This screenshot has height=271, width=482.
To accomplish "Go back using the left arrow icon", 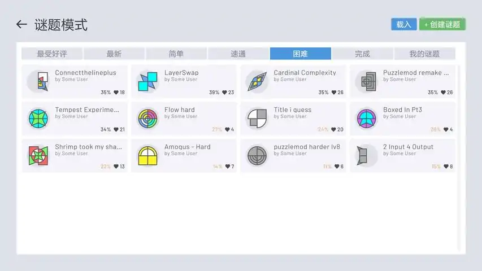I will click(x=21, y=24).
